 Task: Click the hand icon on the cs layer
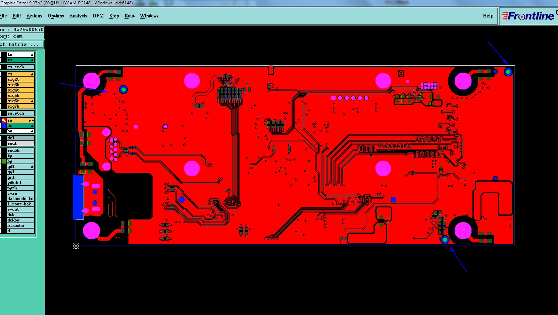point(32,74)
